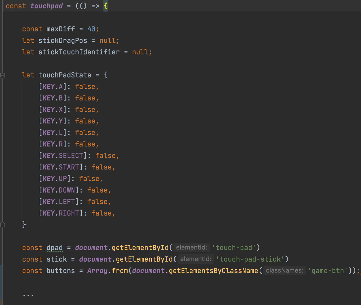Image resolution: width=361 pixels, height=305 pixels.
Task: Click the classNames parameter hint
Action: (284, 270)
